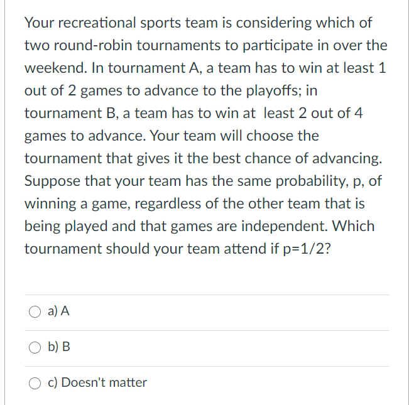Choose the Doesn't matter radio button

click(35, 383)
